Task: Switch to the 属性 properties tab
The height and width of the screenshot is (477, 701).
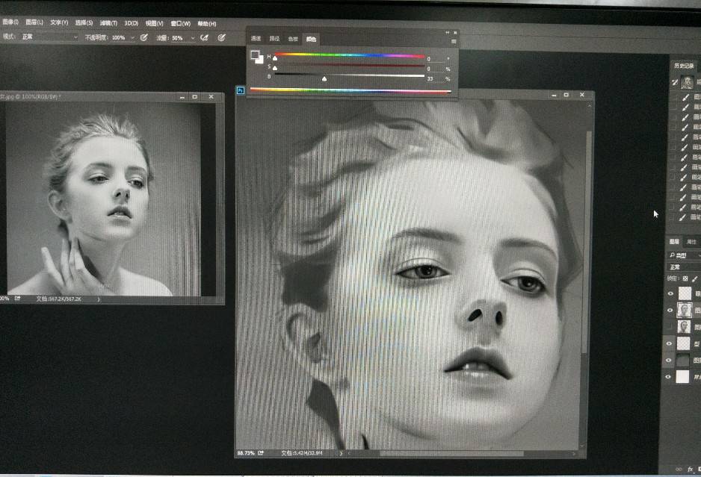Action: click(691, 242)
